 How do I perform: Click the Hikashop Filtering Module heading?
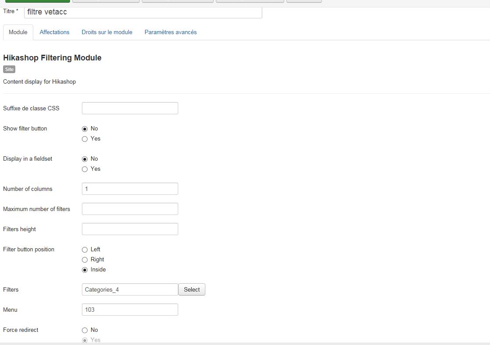pyautogui.click(x=52, y=58)
